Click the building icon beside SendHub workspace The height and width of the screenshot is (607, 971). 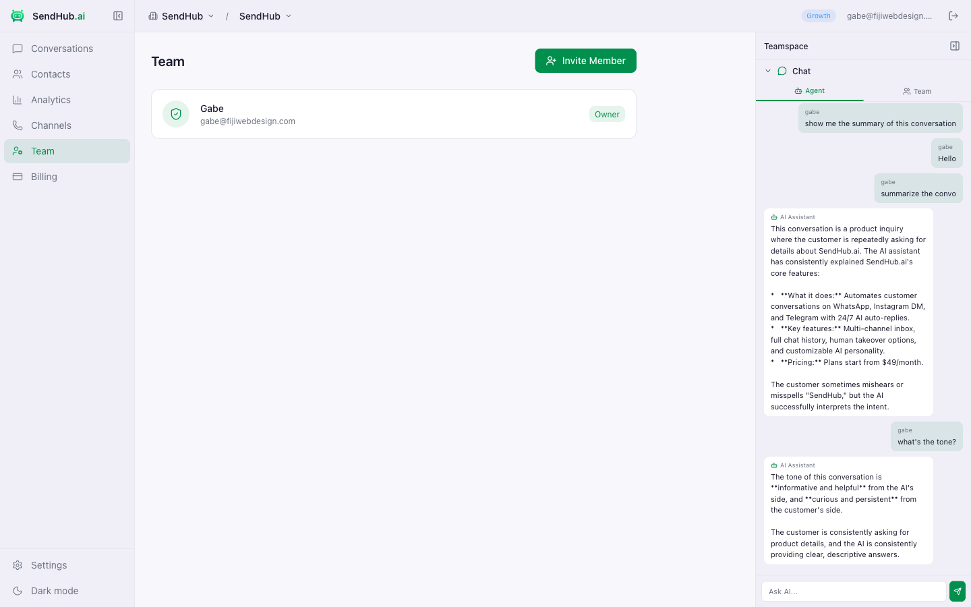click(153, 16)
